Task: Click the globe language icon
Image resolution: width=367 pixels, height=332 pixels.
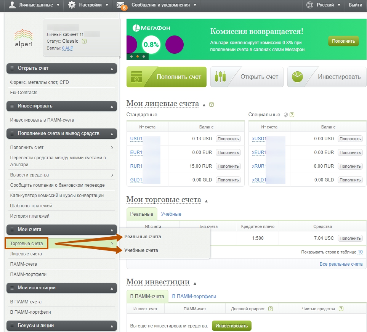Action: pos(310,5)
